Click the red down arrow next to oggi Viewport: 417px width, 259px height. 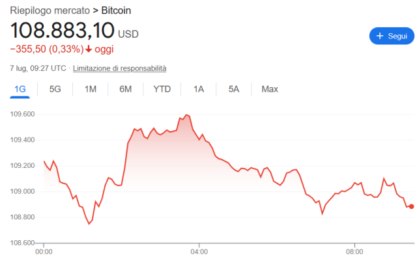pos(89,49)
